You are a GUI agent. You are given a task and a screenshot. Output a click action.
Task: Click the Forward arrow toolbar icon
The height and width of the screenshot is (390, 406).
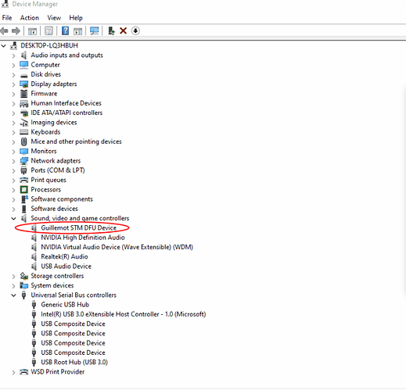(x=16, y=31)
